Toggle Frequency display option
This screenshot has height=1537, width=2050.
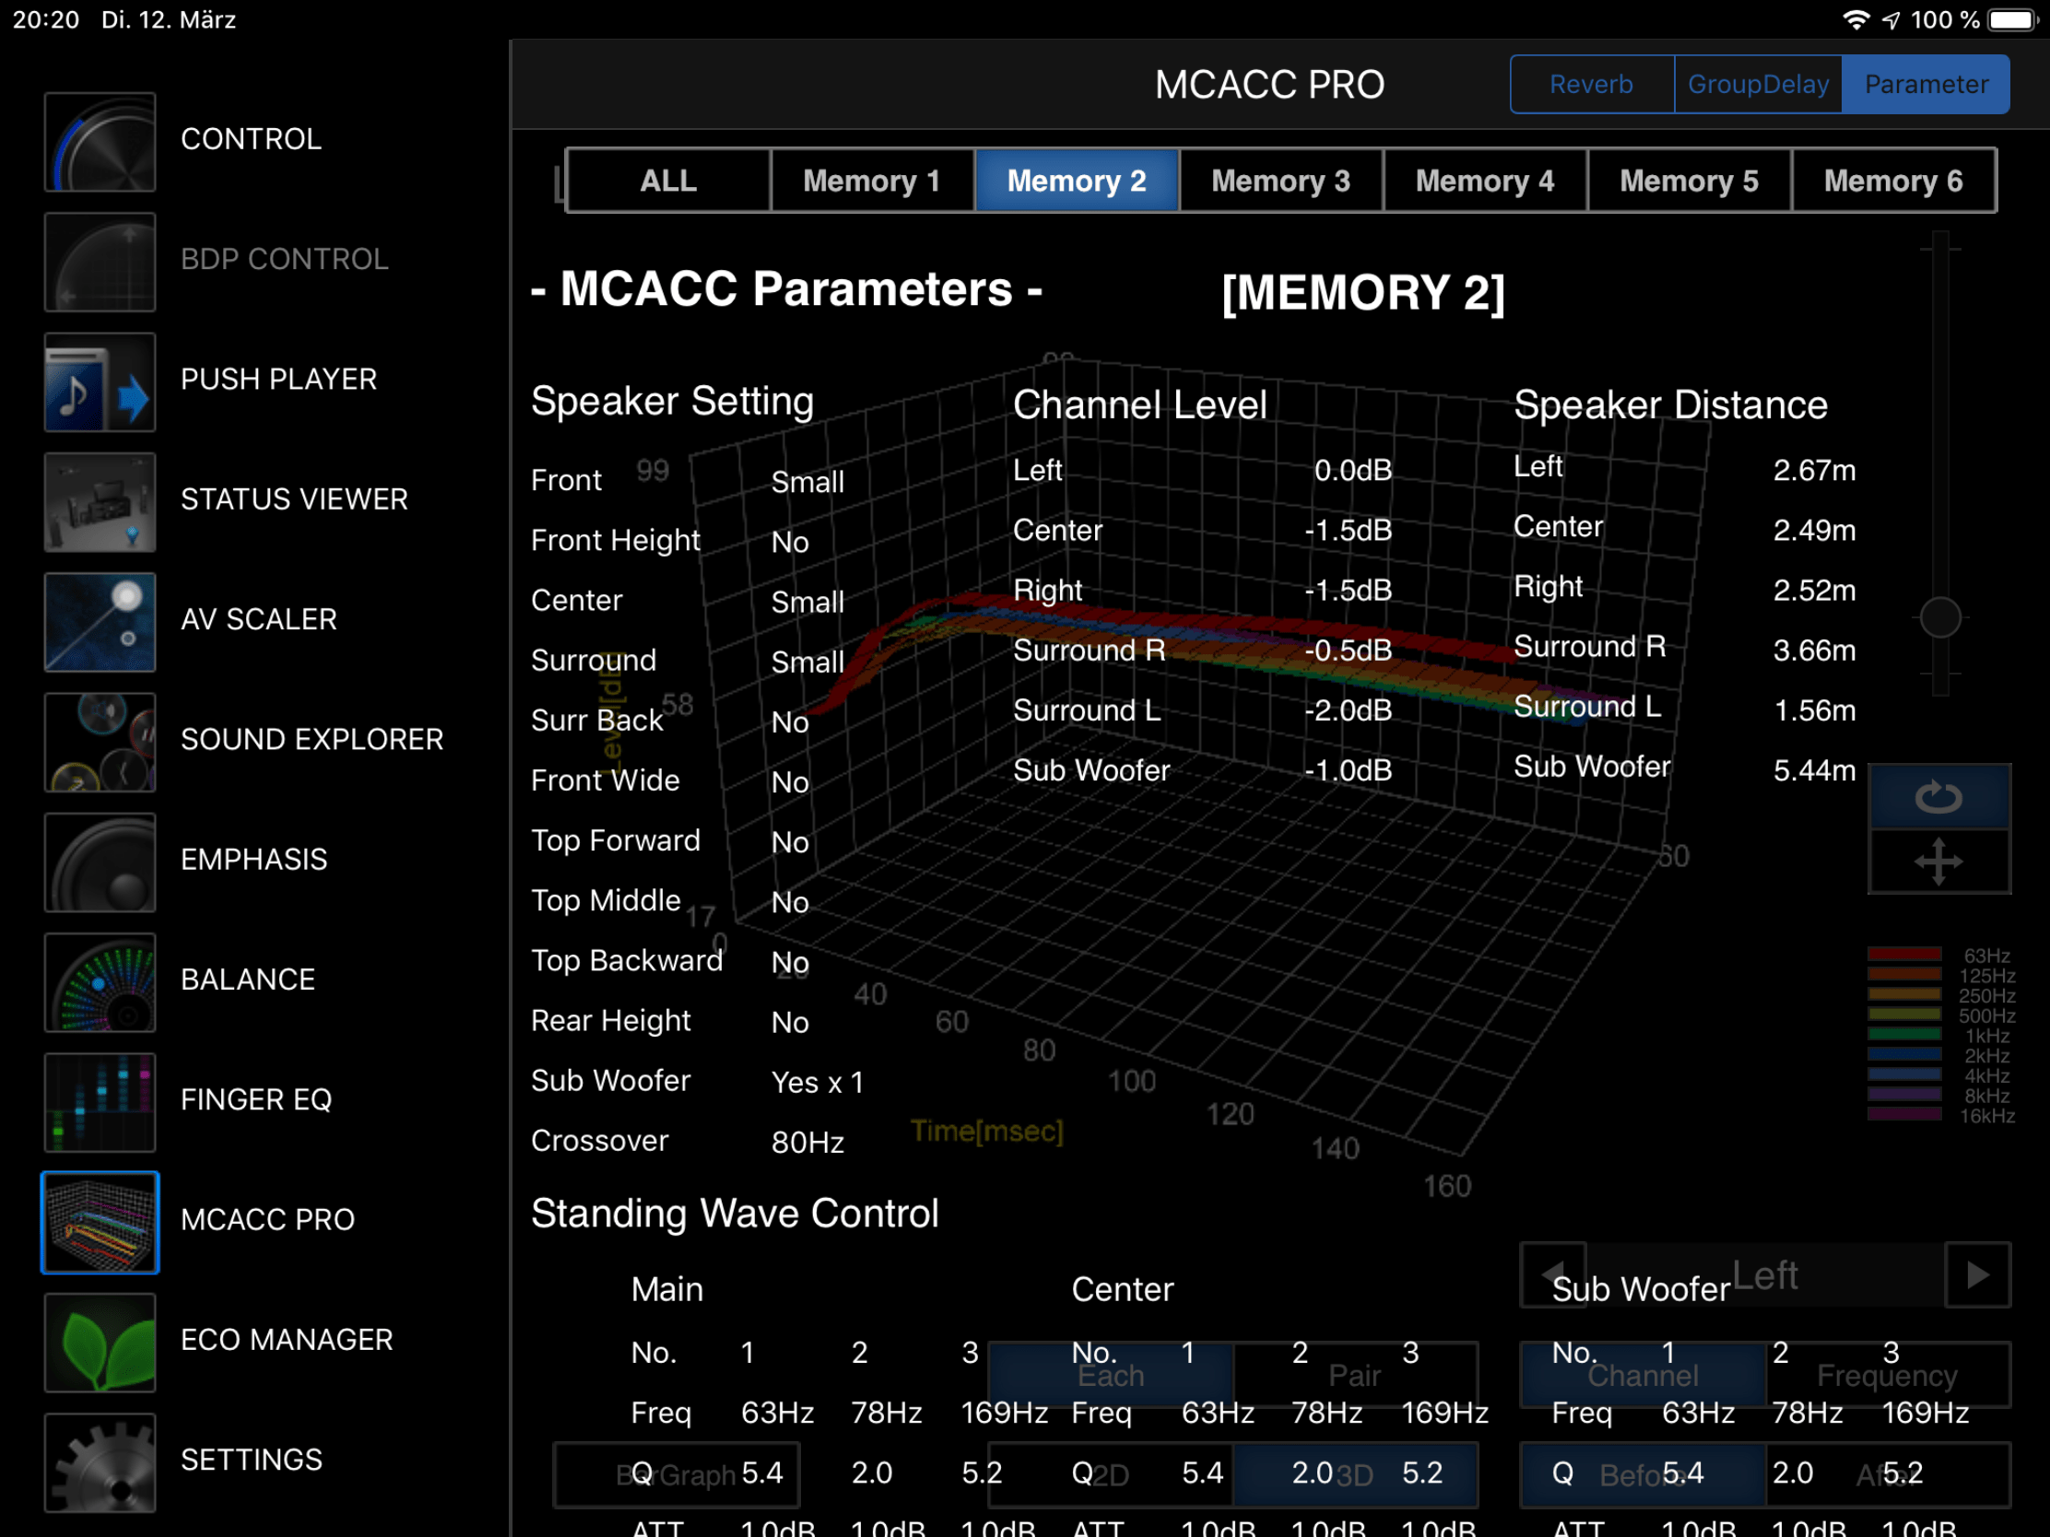point(1887,1375)
